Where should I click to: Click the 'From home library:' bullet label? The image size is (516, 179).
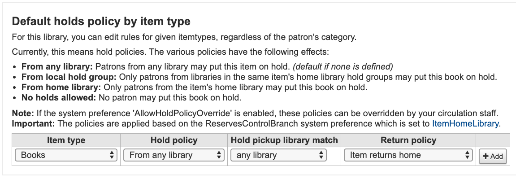61,87
